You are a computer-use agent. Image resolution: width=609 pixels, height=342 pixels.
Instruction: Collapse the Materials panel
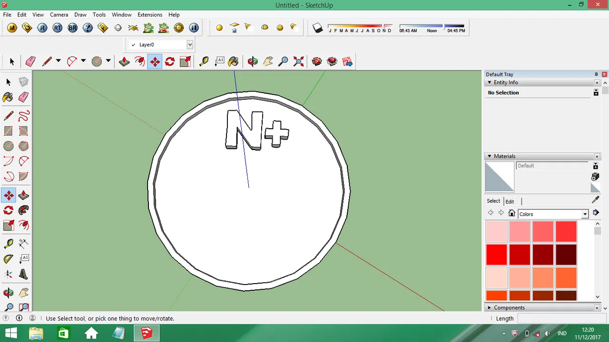pos(489,156)
